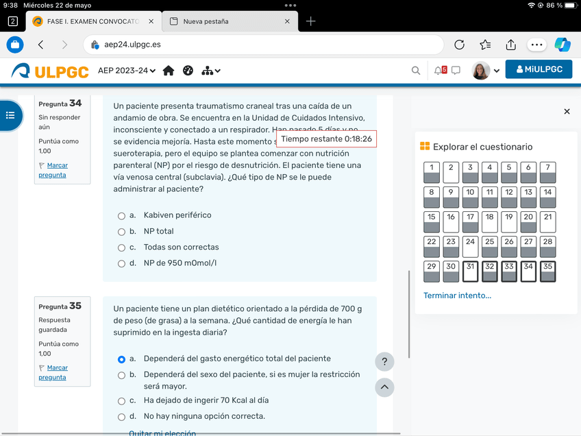Viewport: 581px width, 436px height.
Task: Tap the Wi-Fi icon in status bar
Action: (532, 5)
